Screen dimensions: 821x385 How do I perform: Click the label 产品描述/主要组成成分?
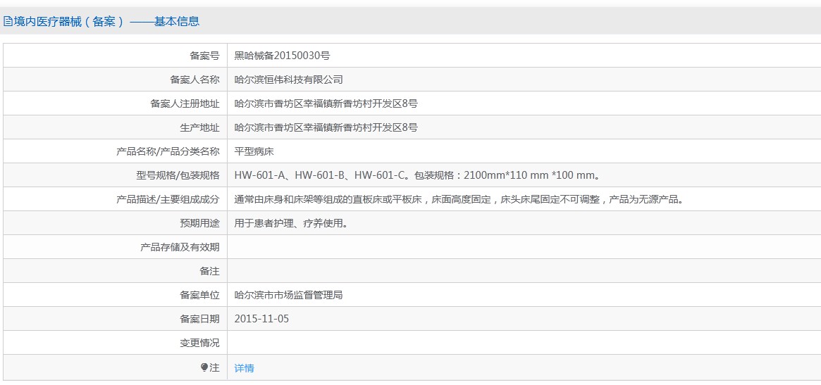pos(168,200)
